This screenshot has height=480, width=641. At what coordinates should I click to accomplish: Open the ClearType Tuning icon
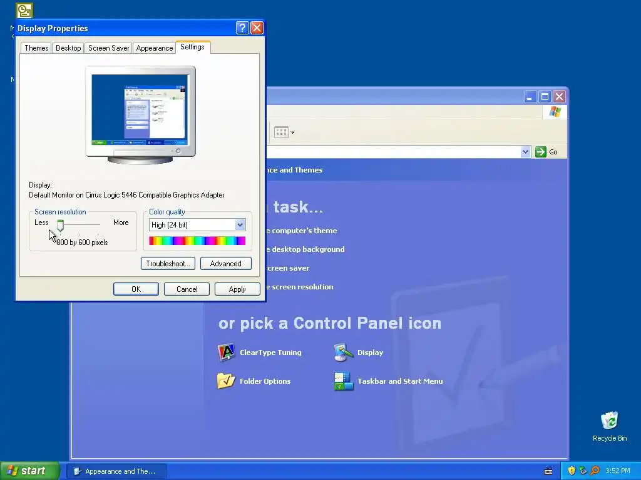tap(226, 352)
